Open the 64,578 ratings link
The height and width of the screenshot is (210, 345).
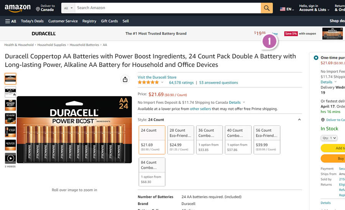point(181,82)
